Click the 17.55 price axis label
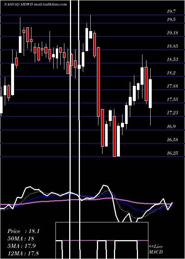 (172, 100)
